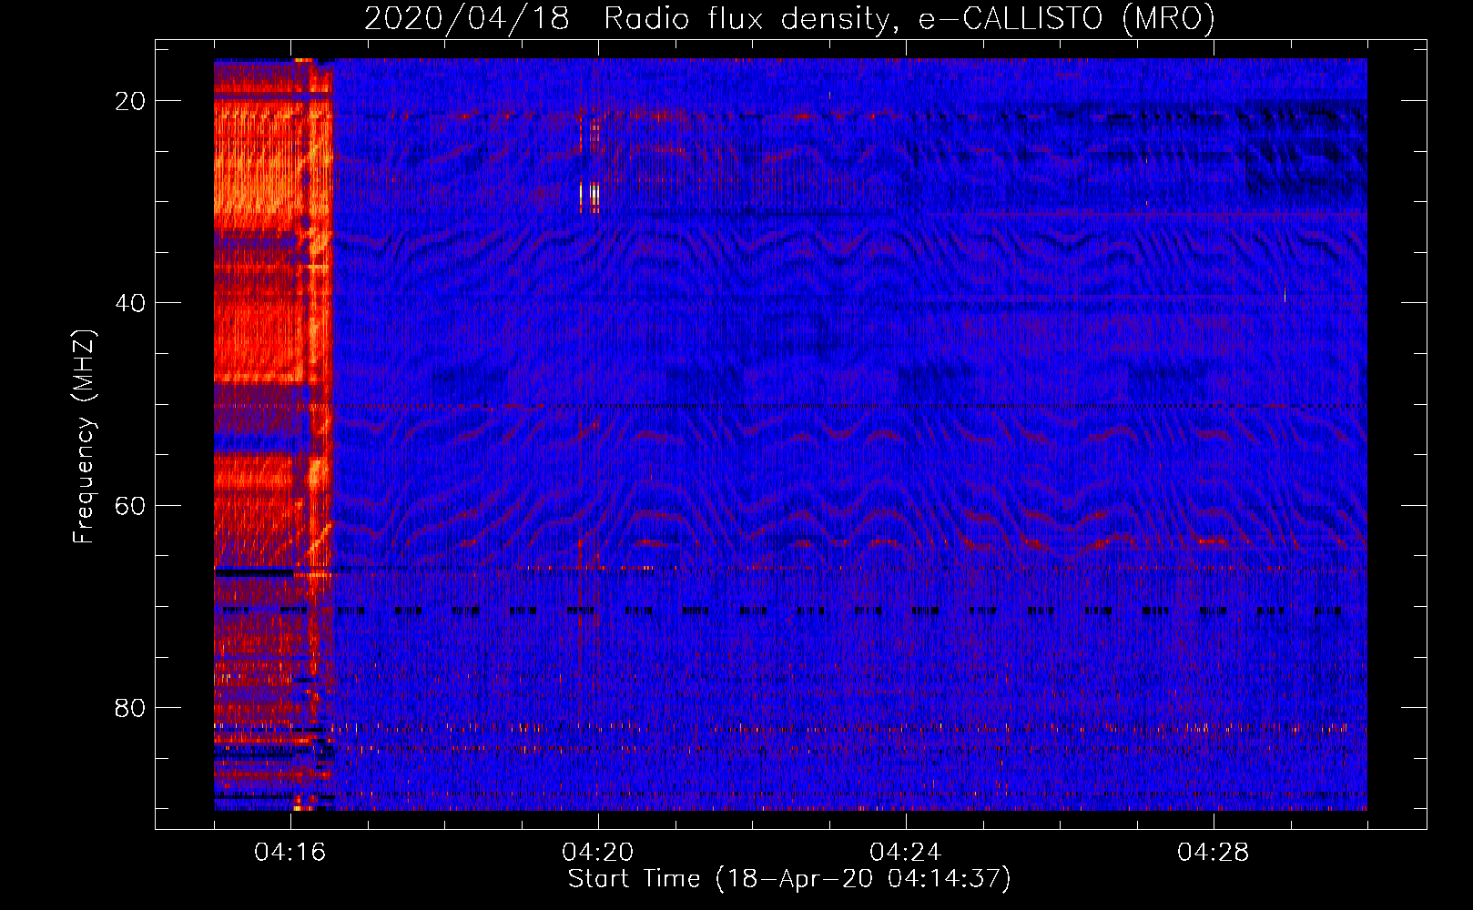Screen dimensions: 1473x910
Task: Click the 04:16 time tick label
Action: pyautogui.click(x=290, y=853)
